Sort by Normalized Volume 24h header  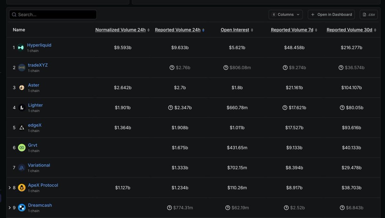[x=120, y=30]
